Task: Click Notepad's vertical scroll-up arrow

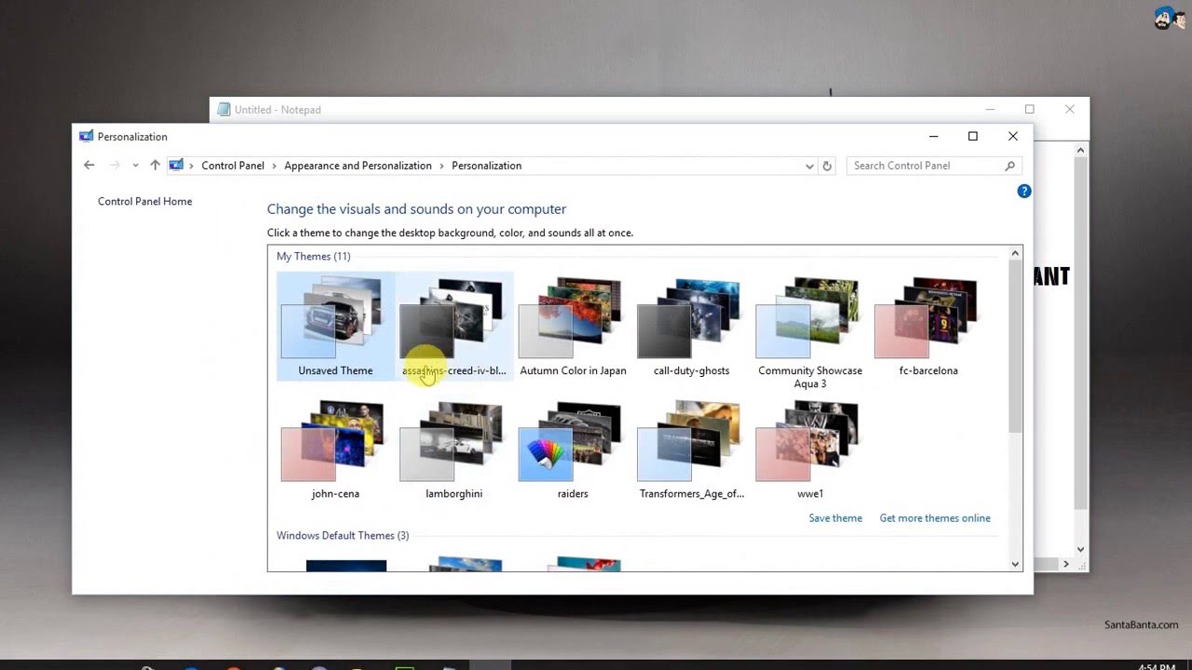Action: tap(1080, 150)
